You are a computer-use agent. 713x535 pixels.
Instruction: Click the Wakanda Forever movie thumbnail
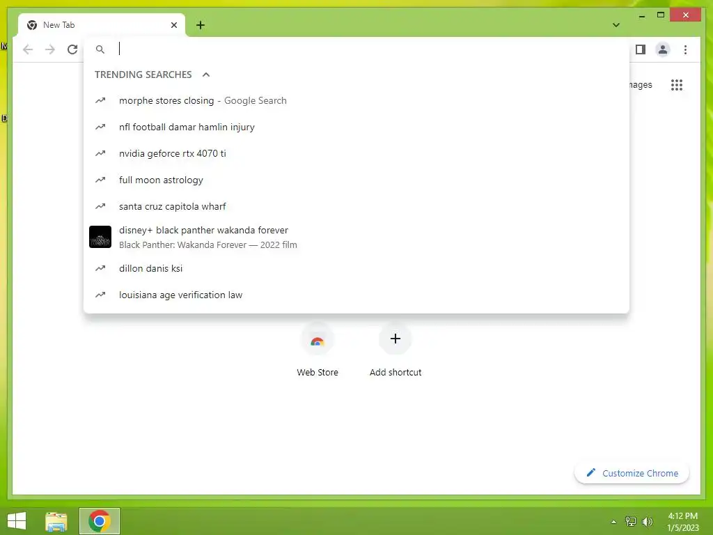pos(100,237)
